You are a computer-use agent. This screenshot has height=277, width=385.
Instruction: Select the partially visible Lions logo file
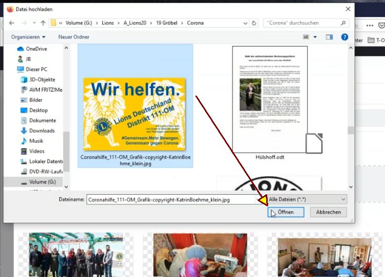coord(269,183)
